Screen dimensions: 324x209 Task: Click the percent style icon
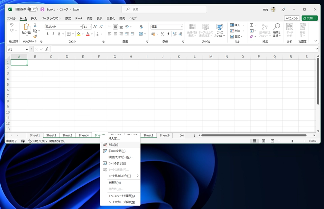[x=162, y=34]
